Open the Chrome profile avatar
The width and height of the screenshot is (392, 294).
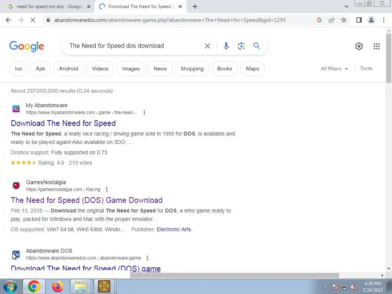click(371, 20)
